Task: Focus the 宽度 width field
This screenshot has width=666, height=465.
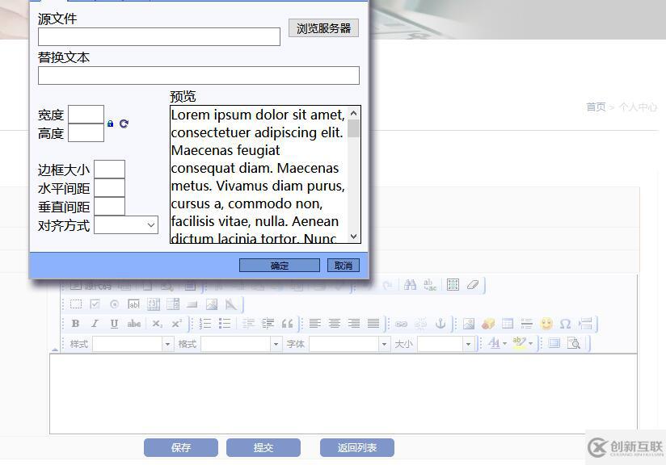Action: pos(86,115)
